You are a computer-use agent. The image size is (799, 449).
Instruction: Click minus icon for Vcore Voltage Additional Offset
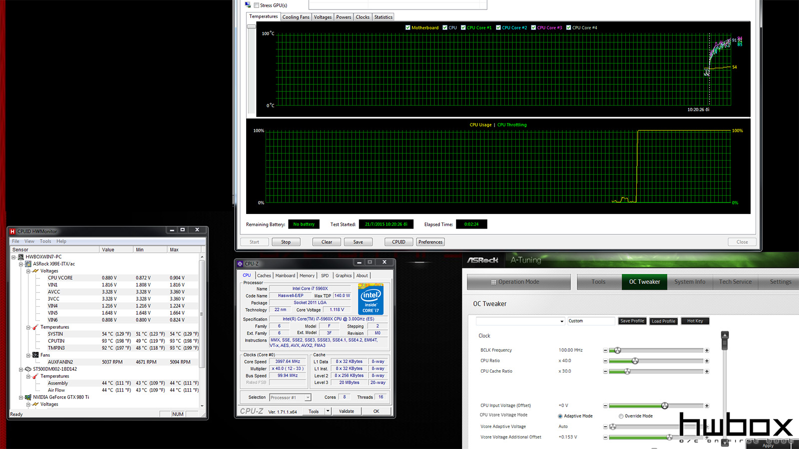[605, 438]
